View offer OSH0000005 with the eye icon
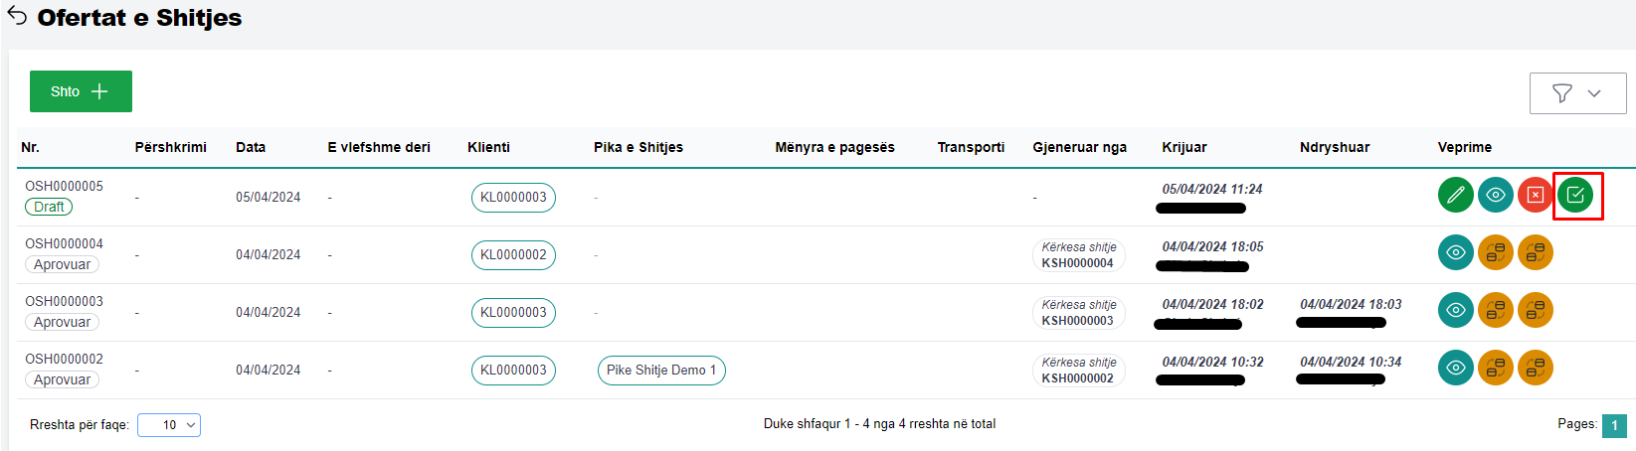The width and height of the screenshot is (1636, 451). coord(1495,195)
